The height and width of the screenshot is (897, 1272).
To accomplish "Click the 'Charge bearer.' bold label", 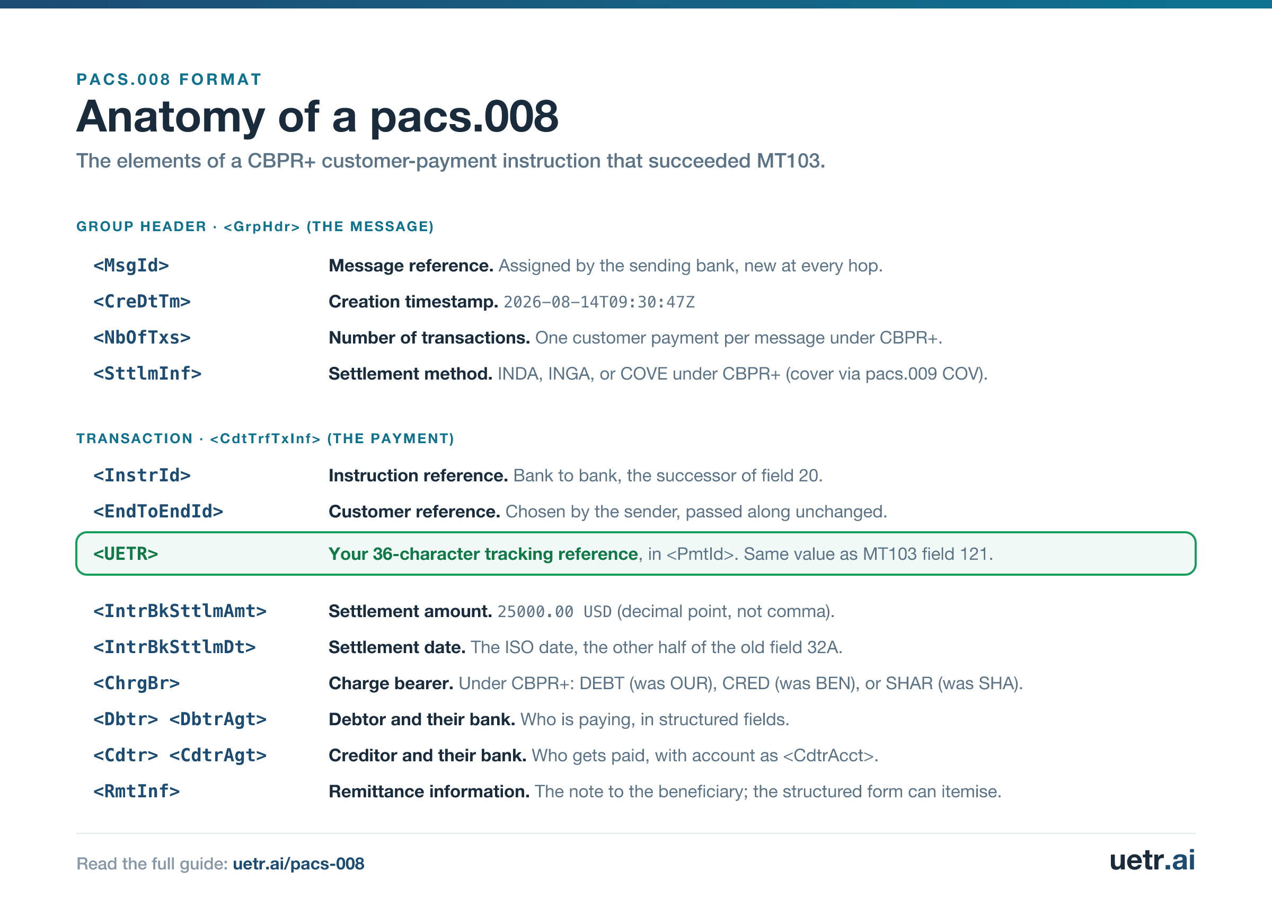I will (391, 684).
